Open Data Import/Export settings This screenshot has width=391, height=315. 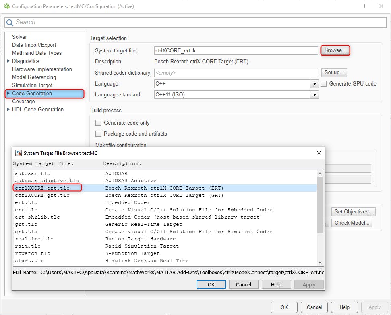[x=34, y=45]
